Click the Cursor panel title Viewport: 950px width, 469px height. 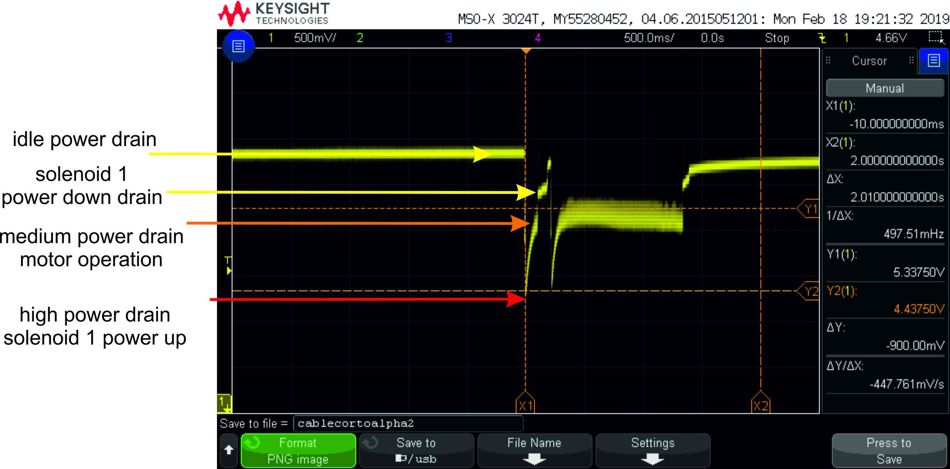869,61
